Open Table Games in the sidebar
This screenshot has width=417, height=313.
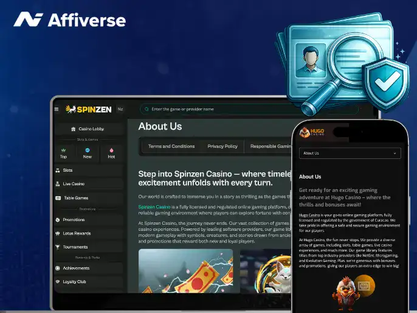(x=89, y=198)
